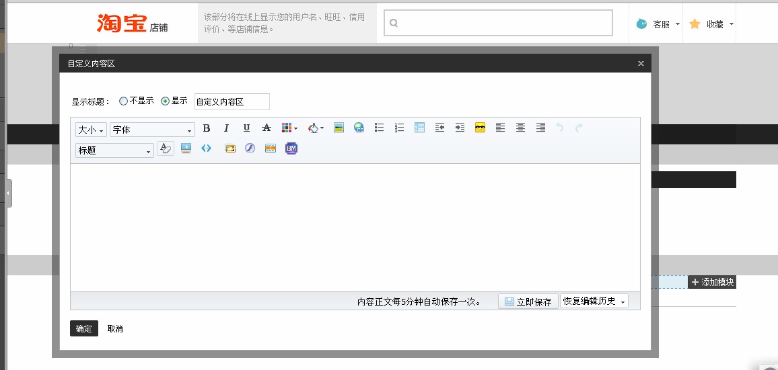Apply unordered bullet list

pos(379,128)
